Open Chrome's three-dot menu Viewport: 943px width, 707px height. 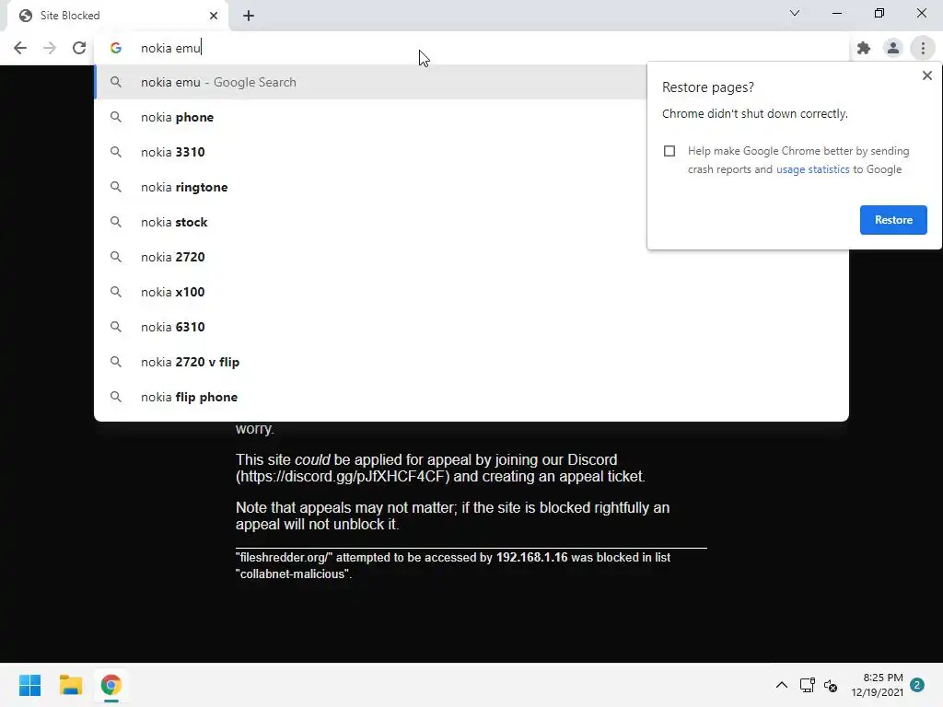(923, 48)
